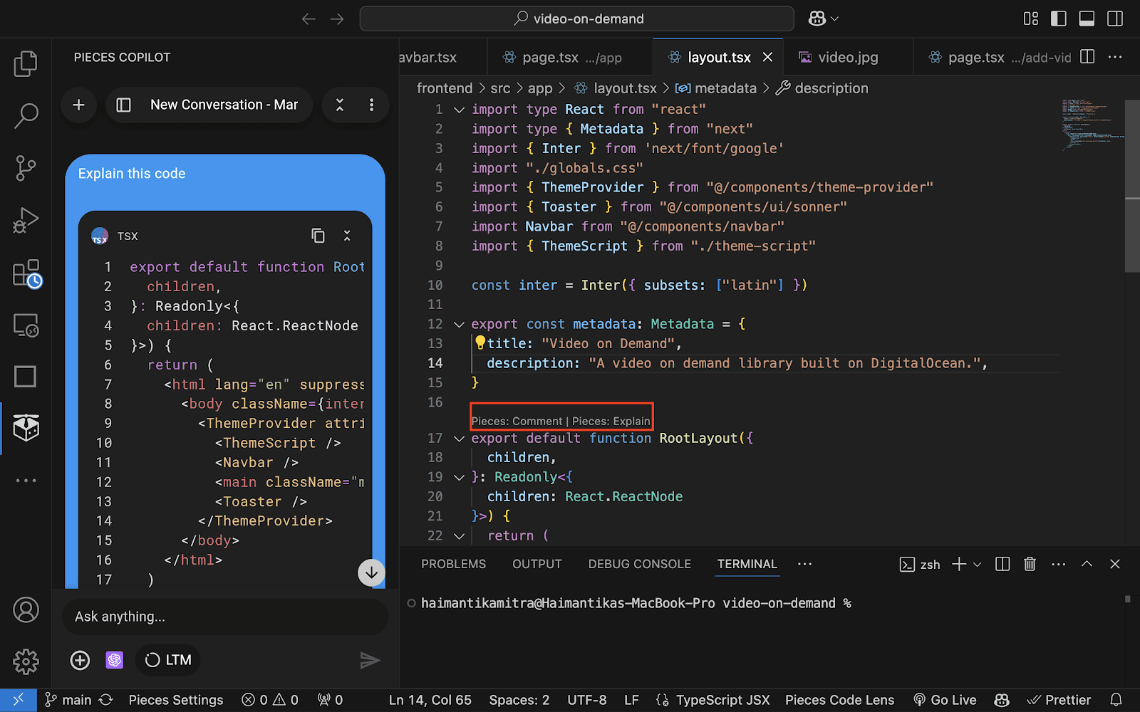Add context with the plus circle button
Screen dimensions: 1140x712
(80, 660)
